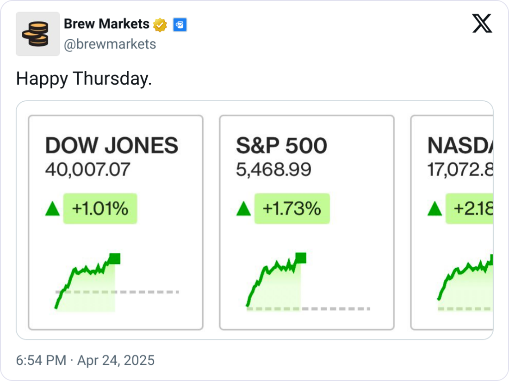Image resolution: width=509 pixels, height=381 pixels.
Task: Click the X logo in the corner
Action: coord(482,23)
